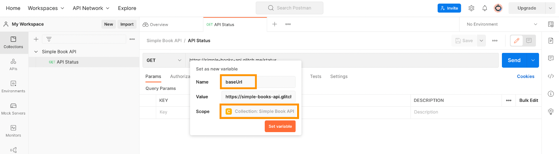Open the Flows icon in sidebar
The image size is (559, 154).
click(14, 150)
